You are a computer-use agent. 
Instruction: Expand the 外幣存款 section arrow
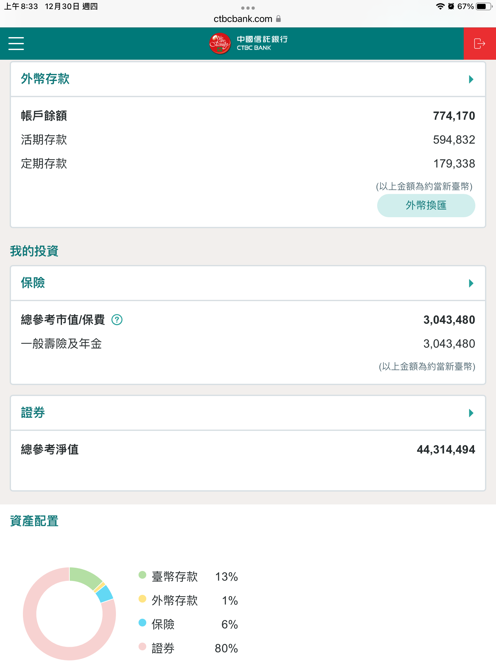pos(471,79)
